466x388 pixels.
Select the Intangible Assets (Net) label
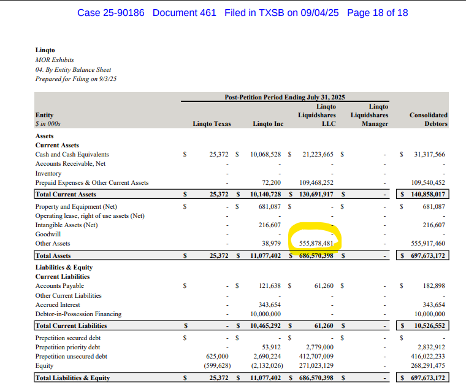coord(67,225)
